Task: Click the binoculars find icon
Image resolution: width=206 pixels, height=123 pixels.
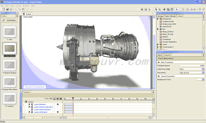Action: pyautogui.click(x=187, y=10)
